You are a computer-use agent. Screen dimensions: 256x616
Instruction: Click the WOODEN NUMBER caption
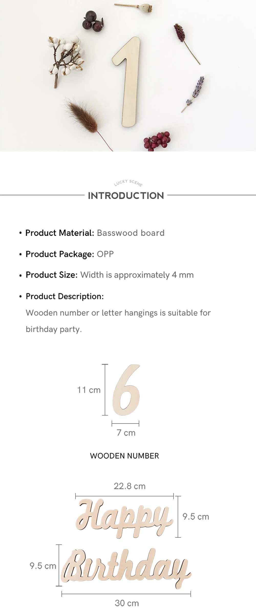pyautogui.click(x=124, y=456)
